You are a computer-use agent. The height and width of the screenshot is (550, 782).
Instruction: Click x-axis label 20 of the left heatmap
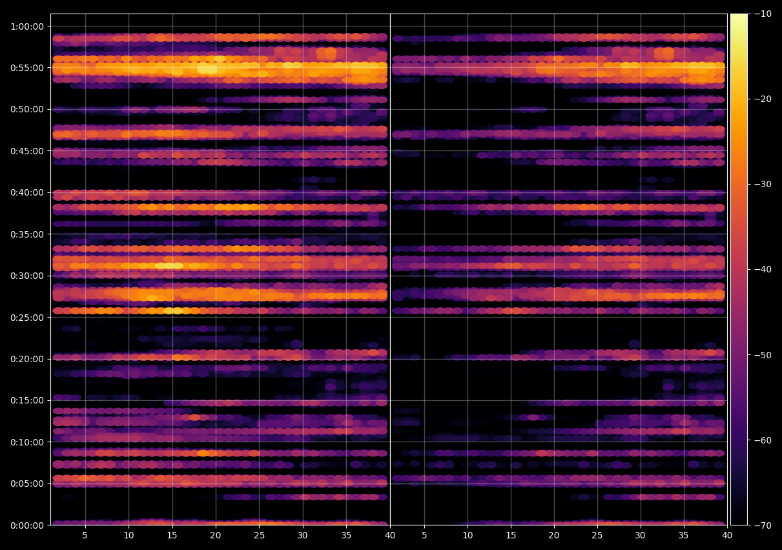[x=216, y=536]
